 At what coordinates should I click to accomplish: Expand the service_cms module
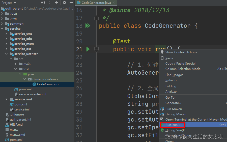click(6, 34)
